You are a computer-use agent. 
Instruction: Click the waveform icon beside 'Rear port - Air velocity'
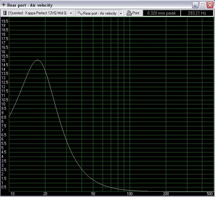(80, 13)
